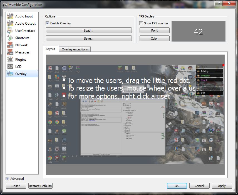Select the Audio Output sidebar icon
The width and height of the screenshot is (238, 195).
coord(11,24)
